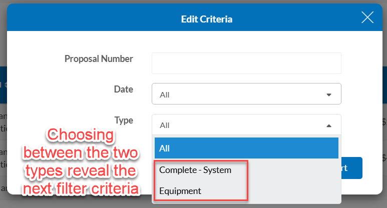Image resolution: width=387 pixels, height=208 pixels.
Task: Click the Proposal Number input field
Action: (246, 63)
